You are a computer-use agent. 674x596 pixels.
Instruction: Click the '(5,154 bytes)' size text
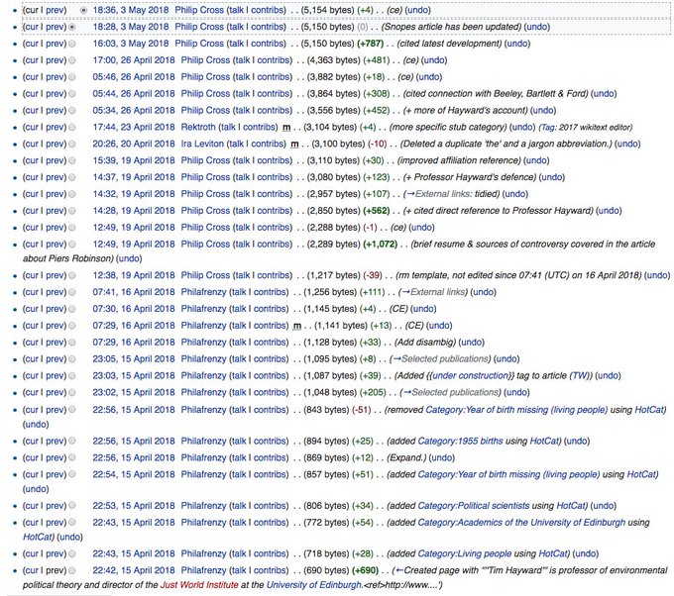pyautogui.click(x=327, y=10)
